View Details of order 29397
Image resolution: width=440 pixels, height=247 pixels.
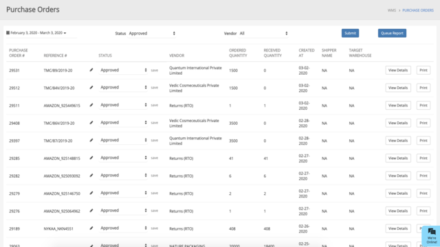[398, 141]
